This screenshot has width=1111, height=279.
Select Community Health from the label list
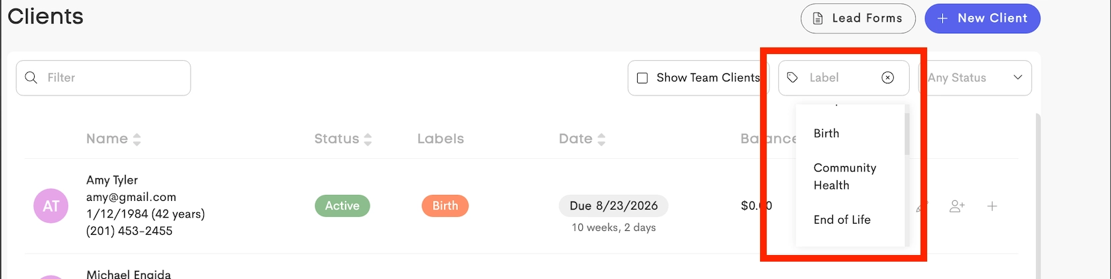coord(844,176)
